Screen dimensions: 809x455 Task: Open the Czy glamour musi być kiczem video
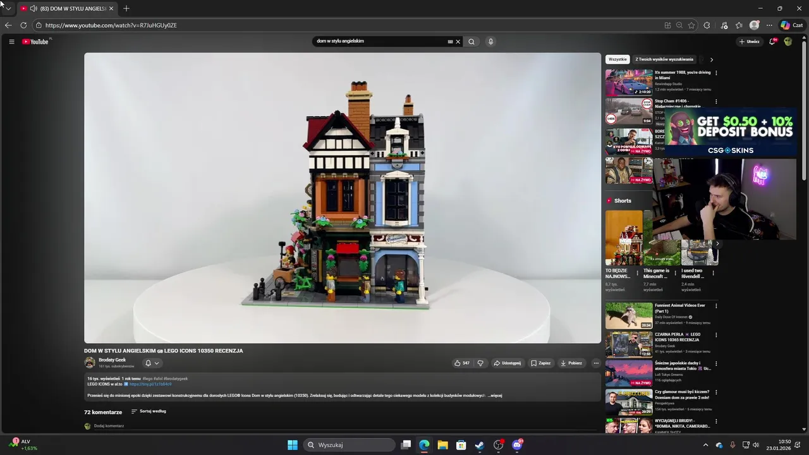(x=629, y=402)
